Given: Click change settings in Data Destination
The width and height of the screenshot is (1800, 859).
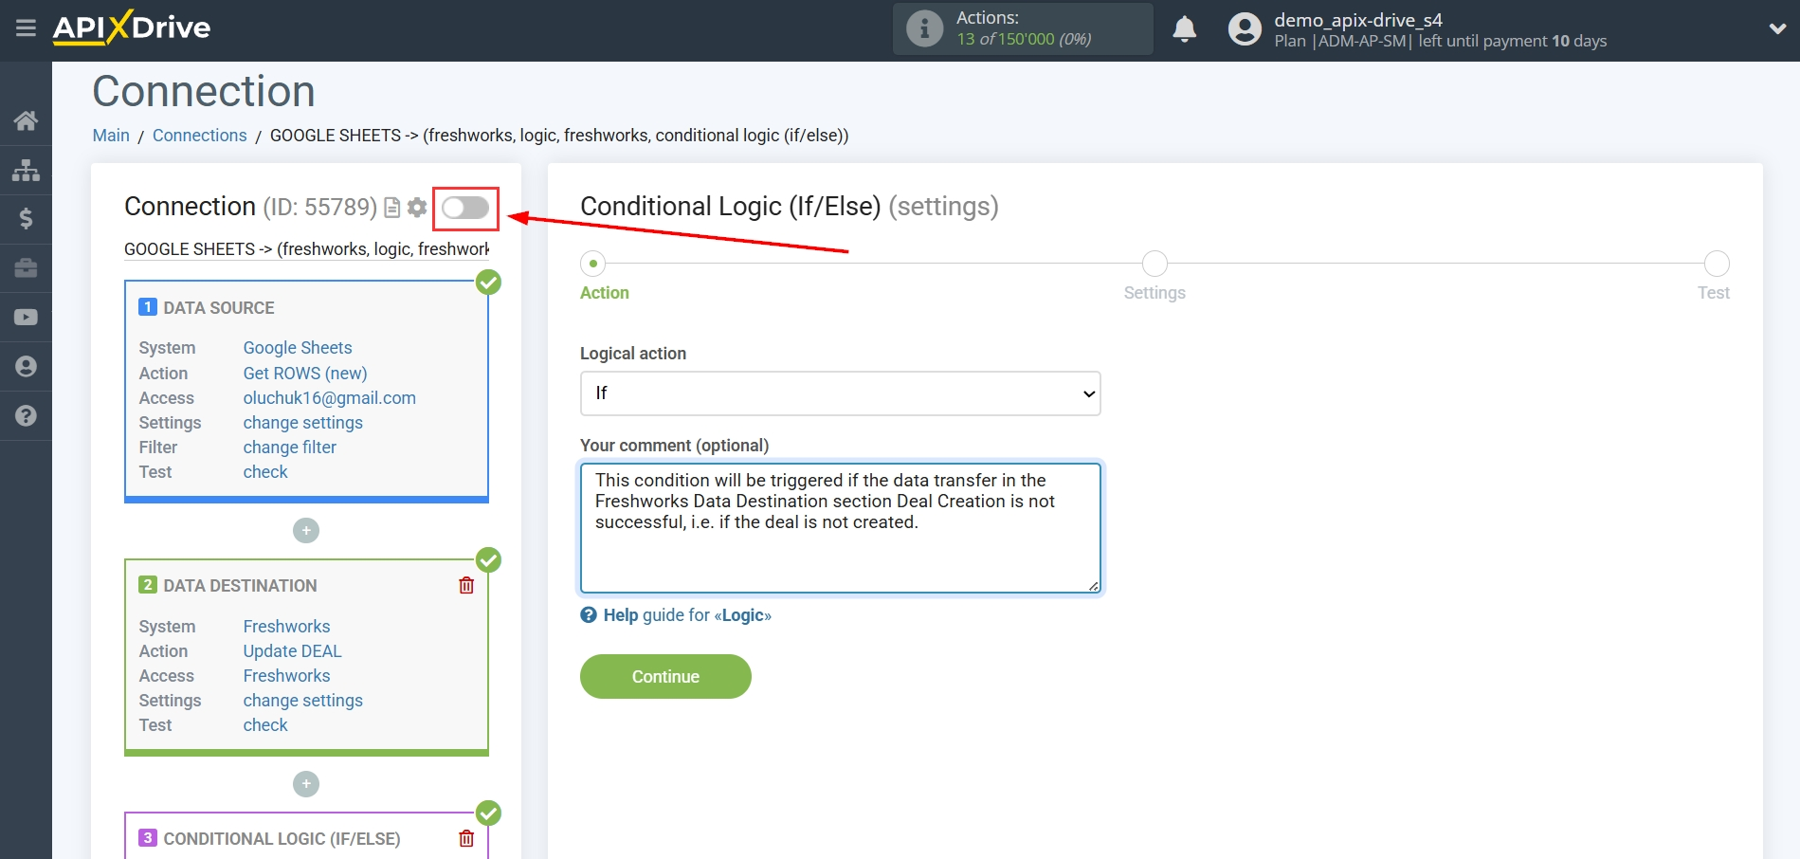Looking at the screenshot, I should (302, 701).
